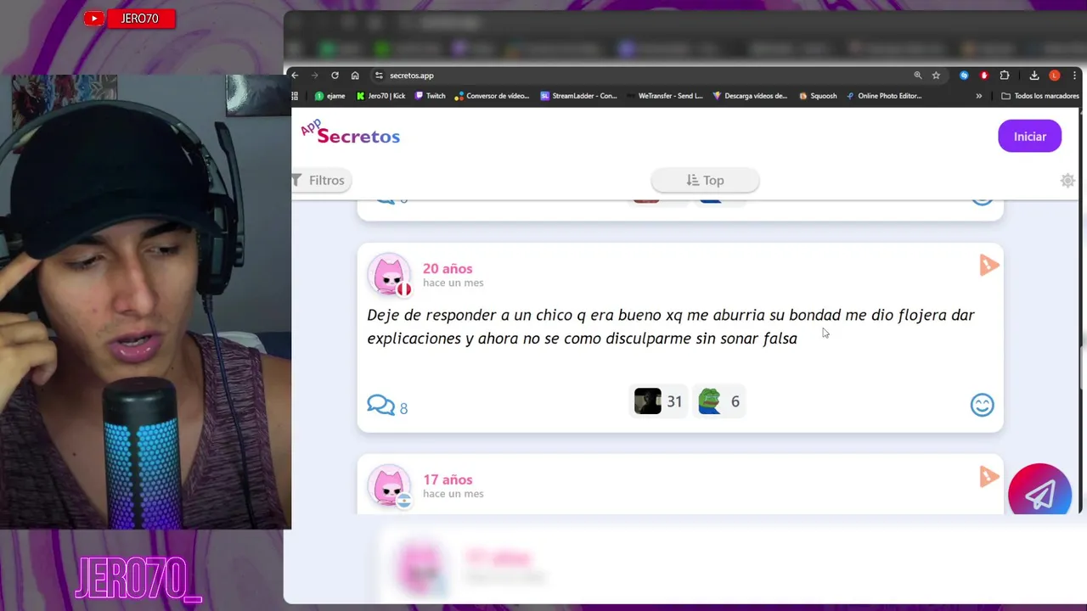Click the secret text starting Deje de responder
The height and width of the screenshot is (611, 1087).
click(x=671, y=327)
